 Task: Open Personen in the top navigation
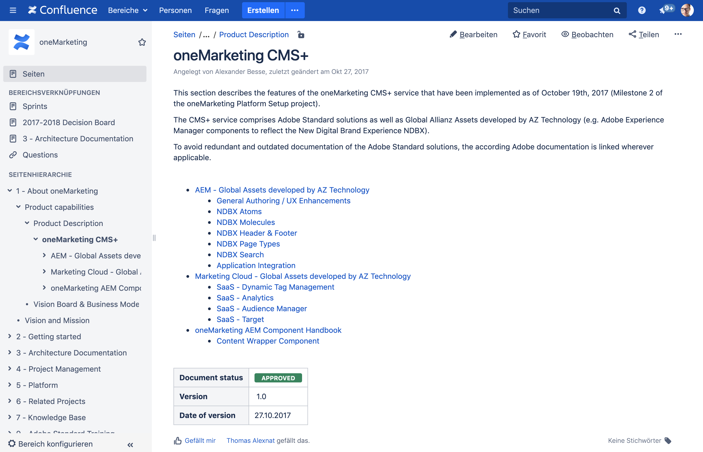click(x=175, y=10)
